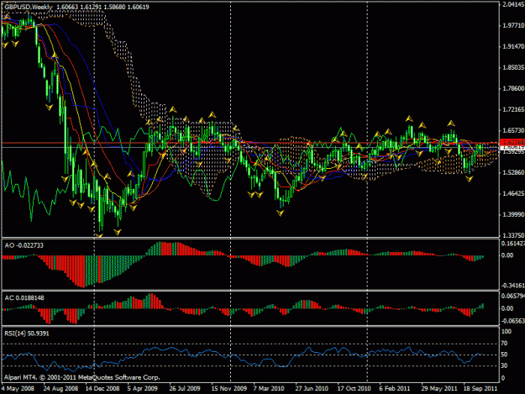Click the AO scale maximum 0.161427 value
525x394 pixels.
513,244
